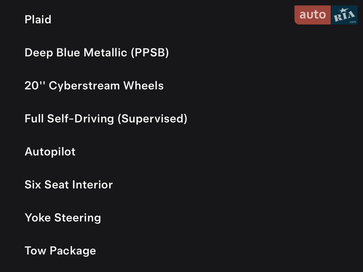The image size is (363, 272).
Task: Click the 20'' Cyberstream Wheels entry
Action: (94, 86)
